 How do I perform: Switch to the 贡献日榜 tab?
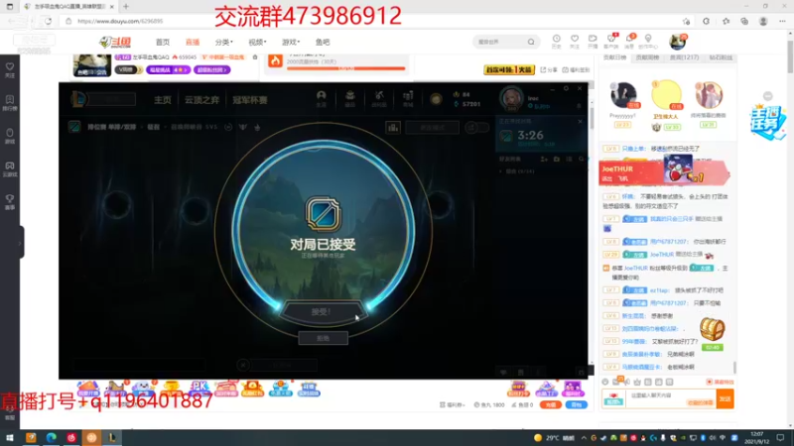(614, 57)
